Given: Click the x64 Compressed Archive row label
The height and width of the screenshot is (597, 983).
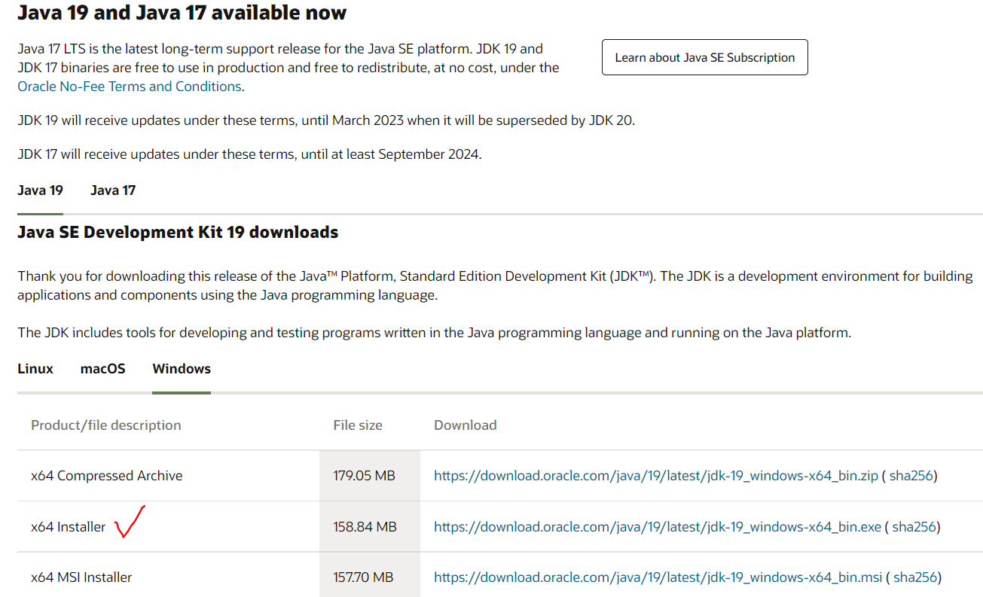Looking at the screenshot, I should click(x=107, y=476).
